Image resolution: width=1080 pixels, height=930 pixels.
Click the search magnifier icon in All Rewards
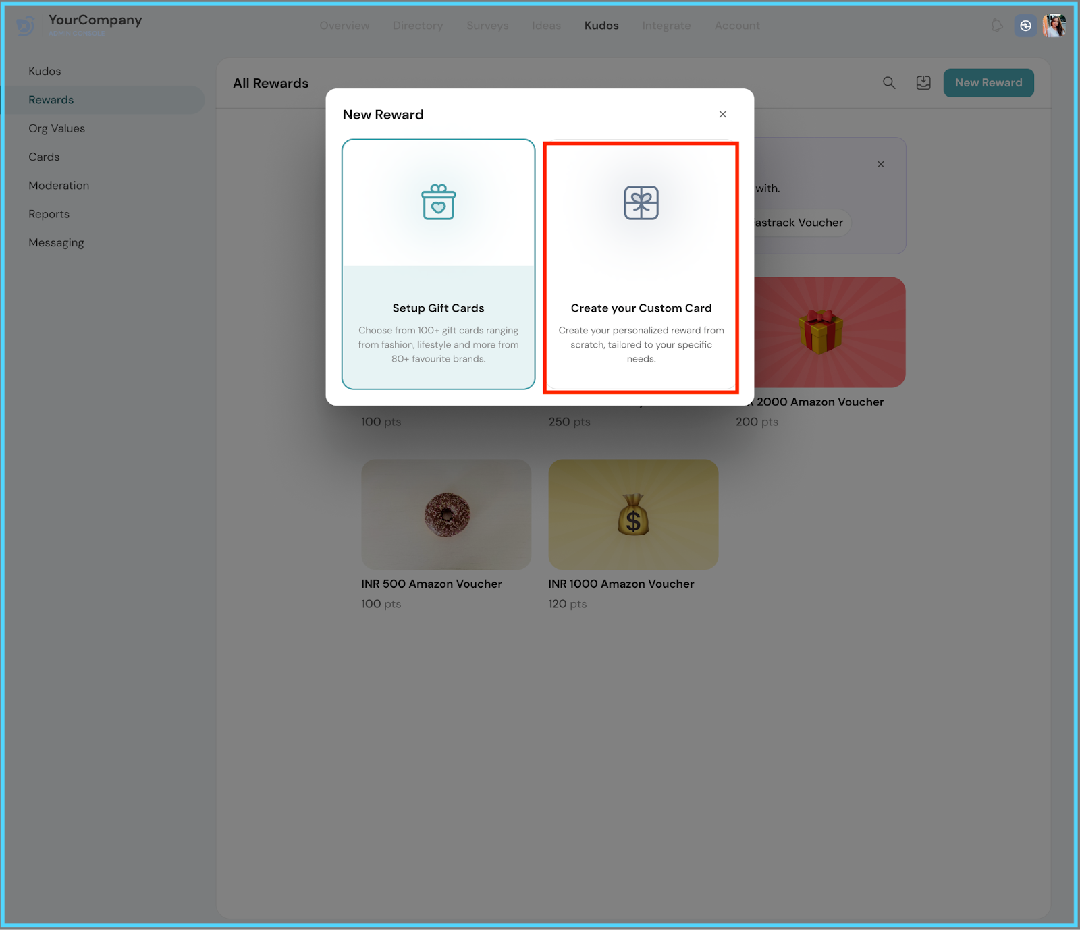point(889,82)
